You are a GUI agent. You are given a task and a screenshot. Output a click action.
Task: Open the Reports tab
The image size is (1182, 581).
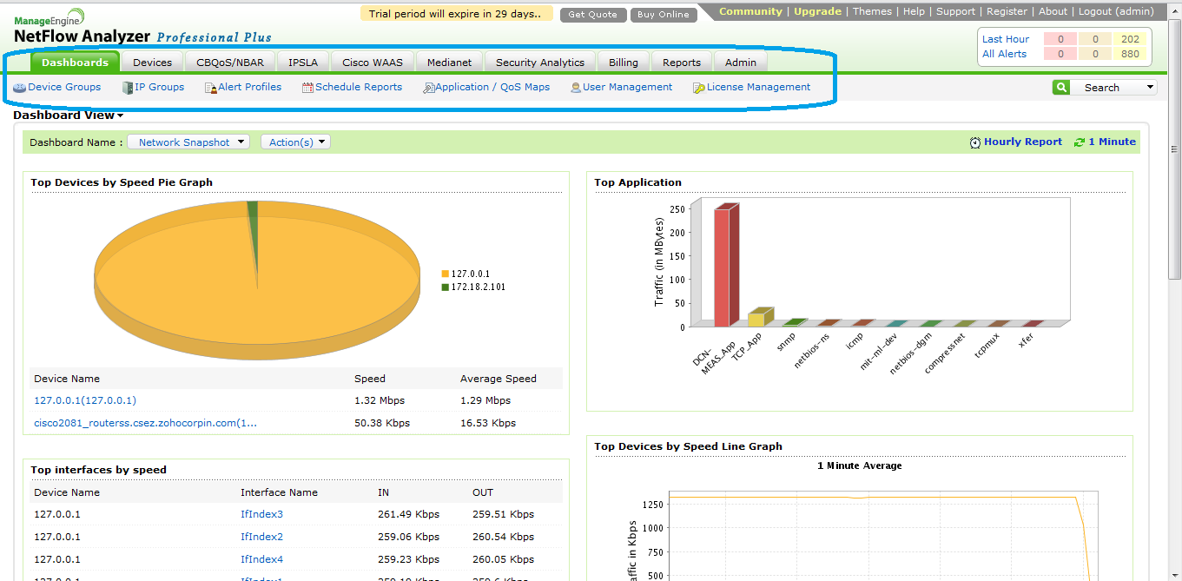(x=682, y=63)
